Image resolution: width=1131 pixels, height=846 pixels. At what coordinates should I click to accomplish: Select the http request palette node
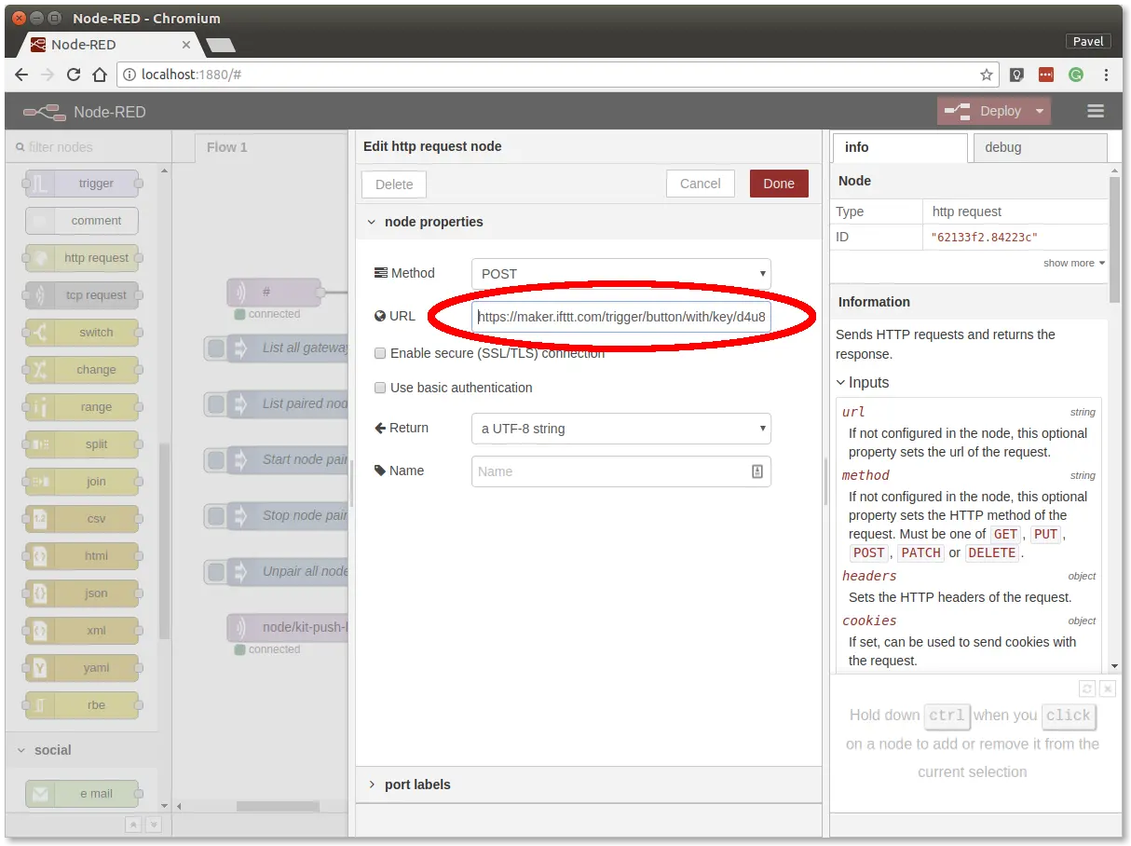[x=82, y=258]
